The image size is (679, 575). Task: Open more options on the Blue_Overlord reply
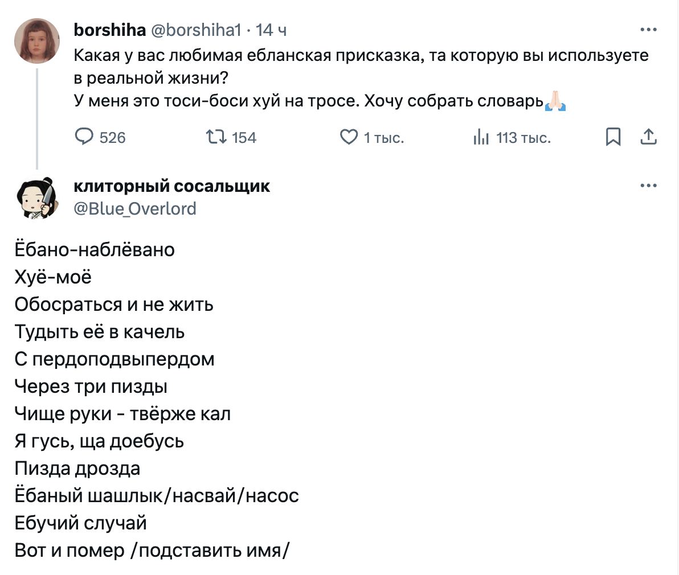[649, 186]
